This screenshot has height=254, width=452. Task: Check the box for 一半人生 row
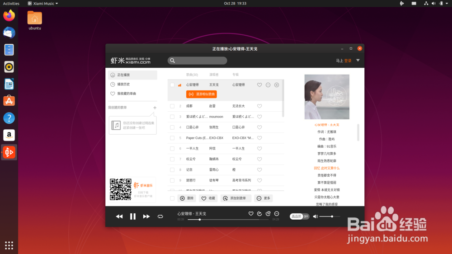pyautogui.click(x=172, y=149)
